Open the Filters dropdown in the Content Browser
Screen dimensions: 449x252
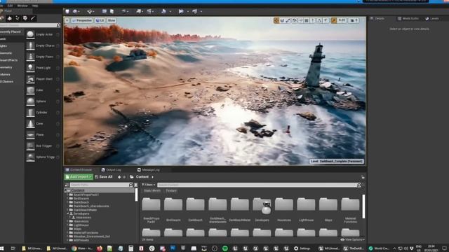pyautogui.click(x=148, y=185)
